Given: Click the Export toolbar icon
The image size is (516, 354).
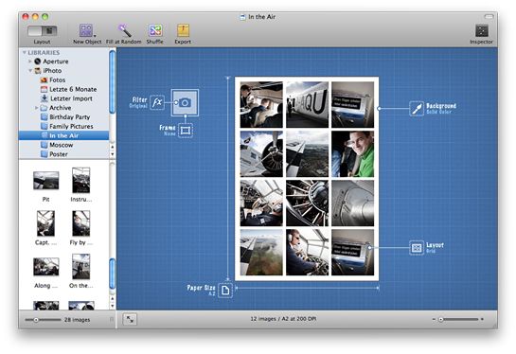Looking at the screenshot, I should tap(183, 30).
